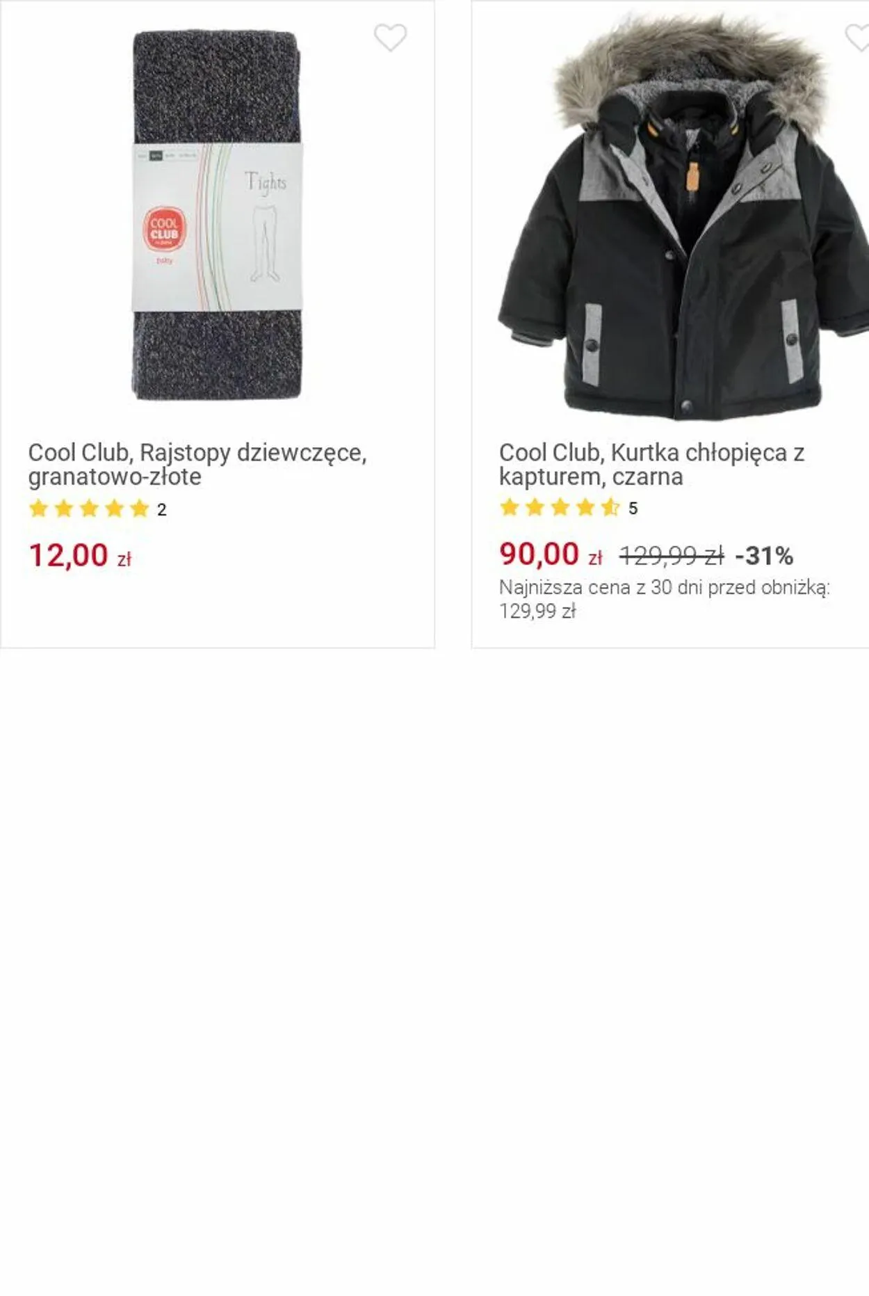Image resolution: width=869 pixels, height=1296 pixels.
Task: View the 5 reviews for the jacket
Action: pos(633,509)
